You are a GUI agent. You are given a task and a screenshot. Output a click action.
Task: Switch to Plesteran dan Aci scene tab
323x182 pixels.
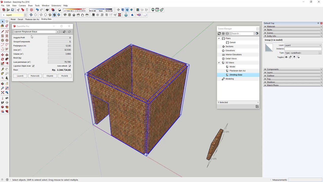pyautogui.click(x=32, y=19)
